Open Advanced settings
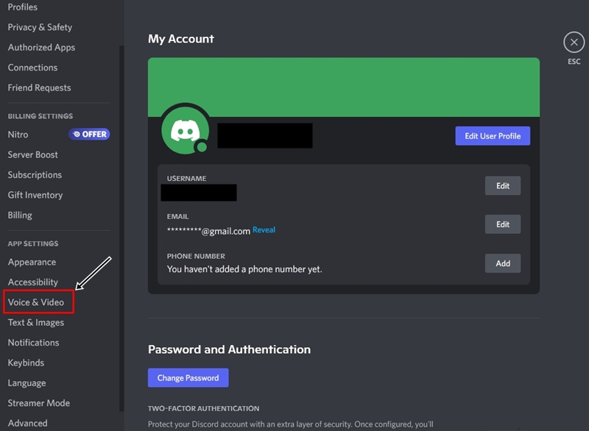 [x=28, y=423]
